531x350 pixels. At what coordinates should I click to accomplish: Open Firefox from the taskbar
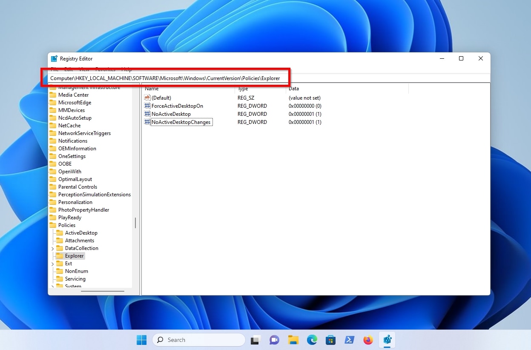[x=368, y=340]
